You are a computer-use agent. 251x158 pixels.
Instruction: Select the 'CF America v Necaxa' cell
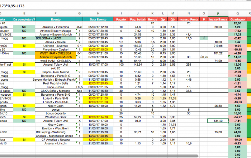pyautogui.click(x=55, y=140)
